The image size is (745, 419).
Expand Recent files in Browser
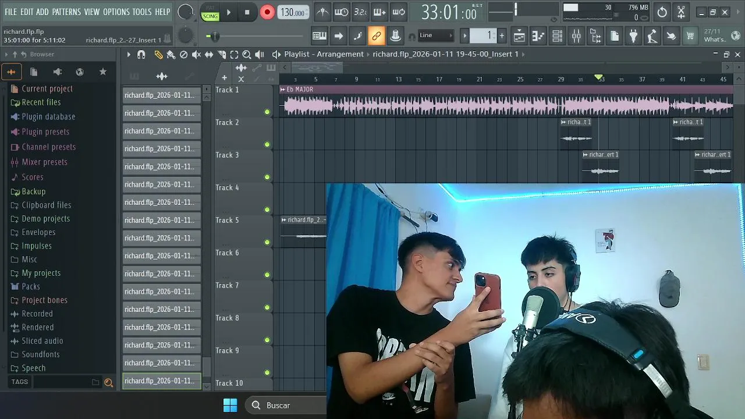point(41,102)
